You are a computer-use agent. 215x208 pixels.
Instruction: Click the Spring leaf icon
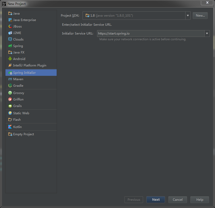tap(10, 46)
